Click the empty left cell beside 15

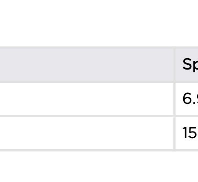(87, 133)
